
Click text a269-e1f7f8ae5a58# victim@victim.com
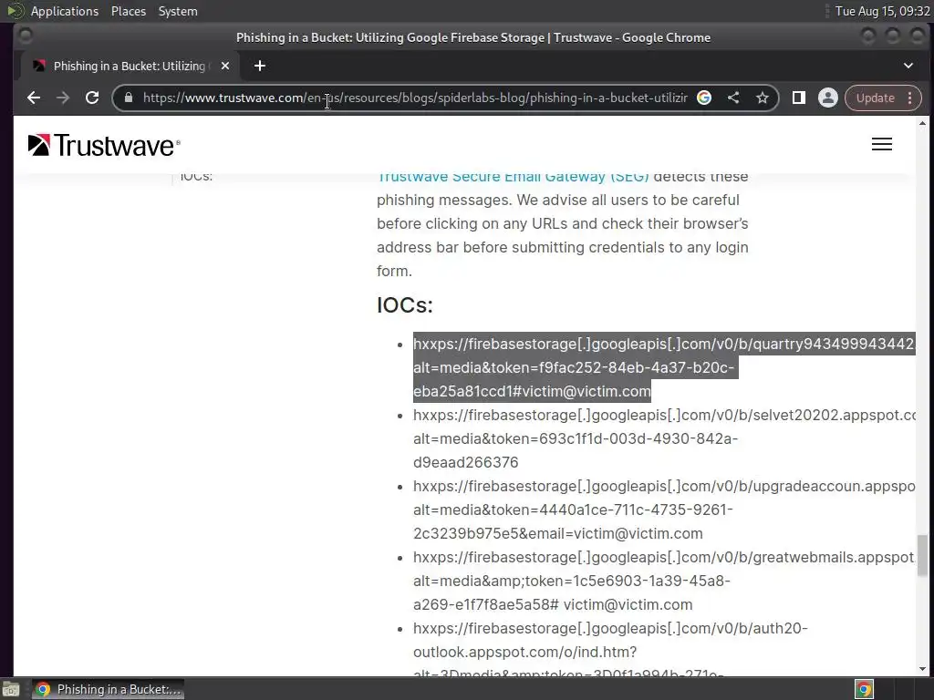[553, 604]
